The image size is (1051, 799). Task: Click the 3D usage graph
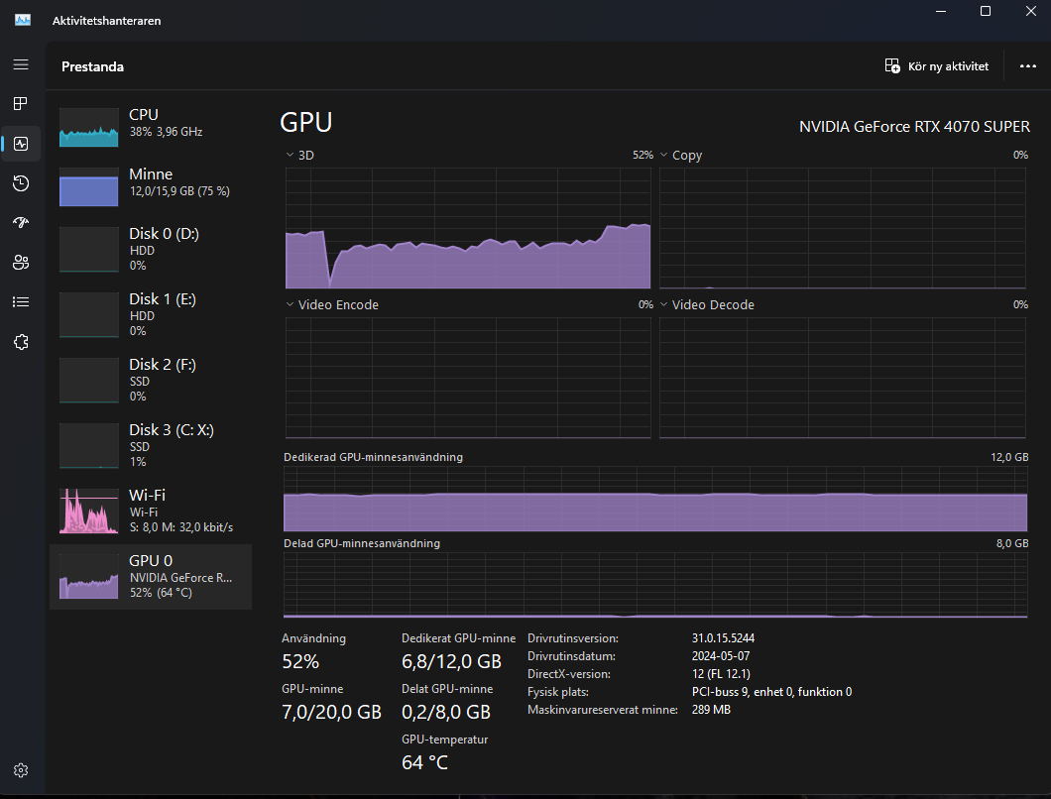pyautogui.click(x=468, y=228)
